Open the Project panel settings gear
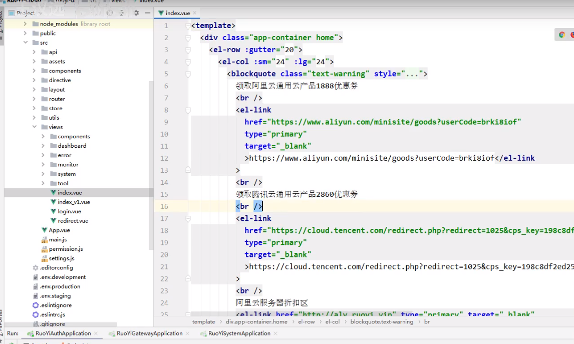This screenshot has width=574, height=344. 136,13
